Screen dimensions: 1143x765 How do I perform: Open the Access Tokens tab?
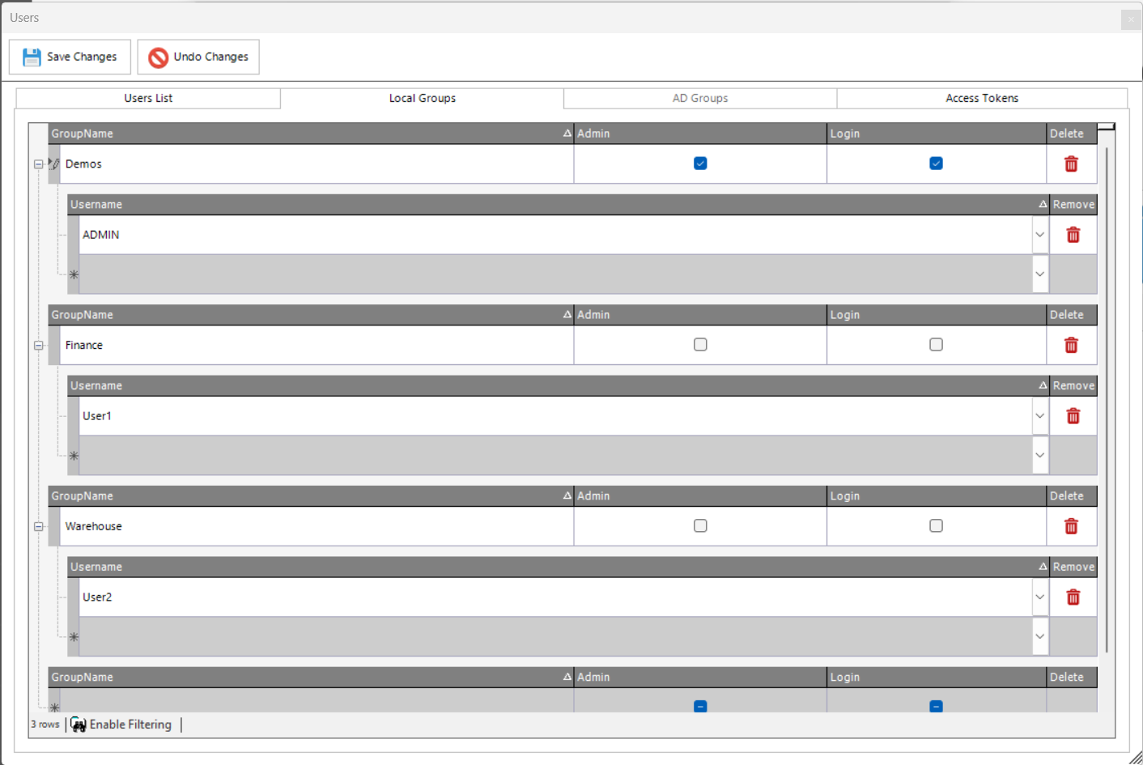(x=981, y=98)
